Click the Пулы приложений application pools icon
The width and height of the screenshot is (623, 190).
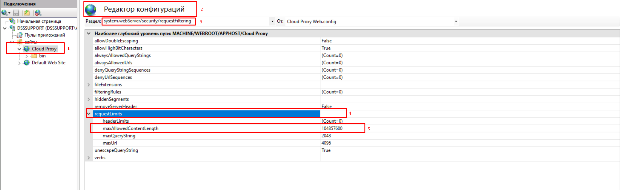(20, 35)
